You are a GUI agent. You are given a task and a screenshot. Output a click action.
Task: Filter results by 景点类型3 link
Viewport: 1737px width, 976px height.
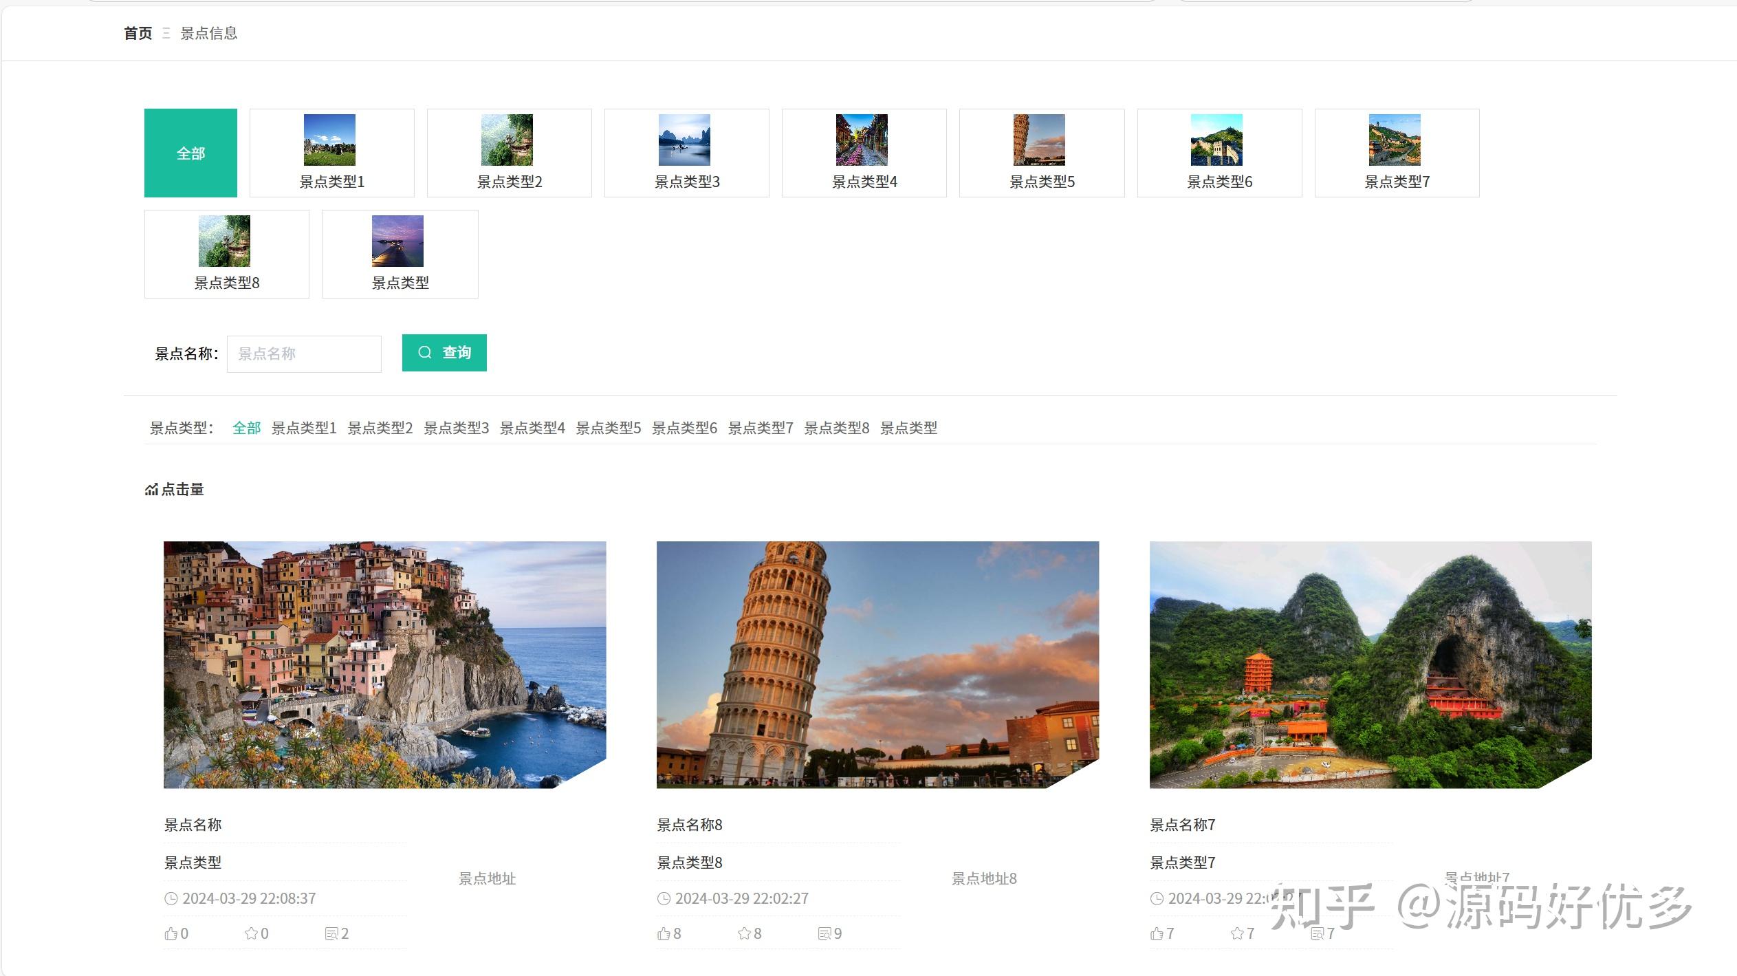pos(457,428)
